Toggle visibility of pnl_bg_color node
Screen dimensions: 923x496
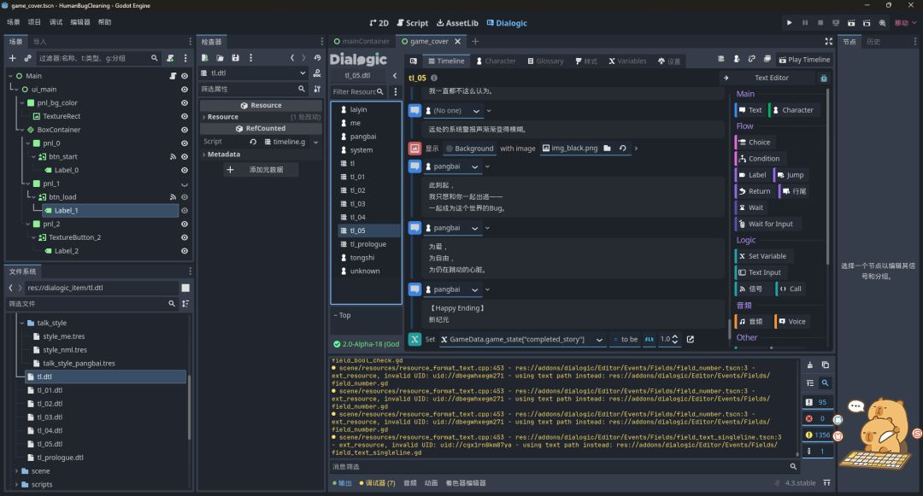184,103
